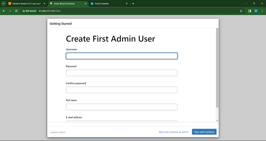Close the Instance details EC2 tab
The image size is (266, 141).
(x=44, y=4)
